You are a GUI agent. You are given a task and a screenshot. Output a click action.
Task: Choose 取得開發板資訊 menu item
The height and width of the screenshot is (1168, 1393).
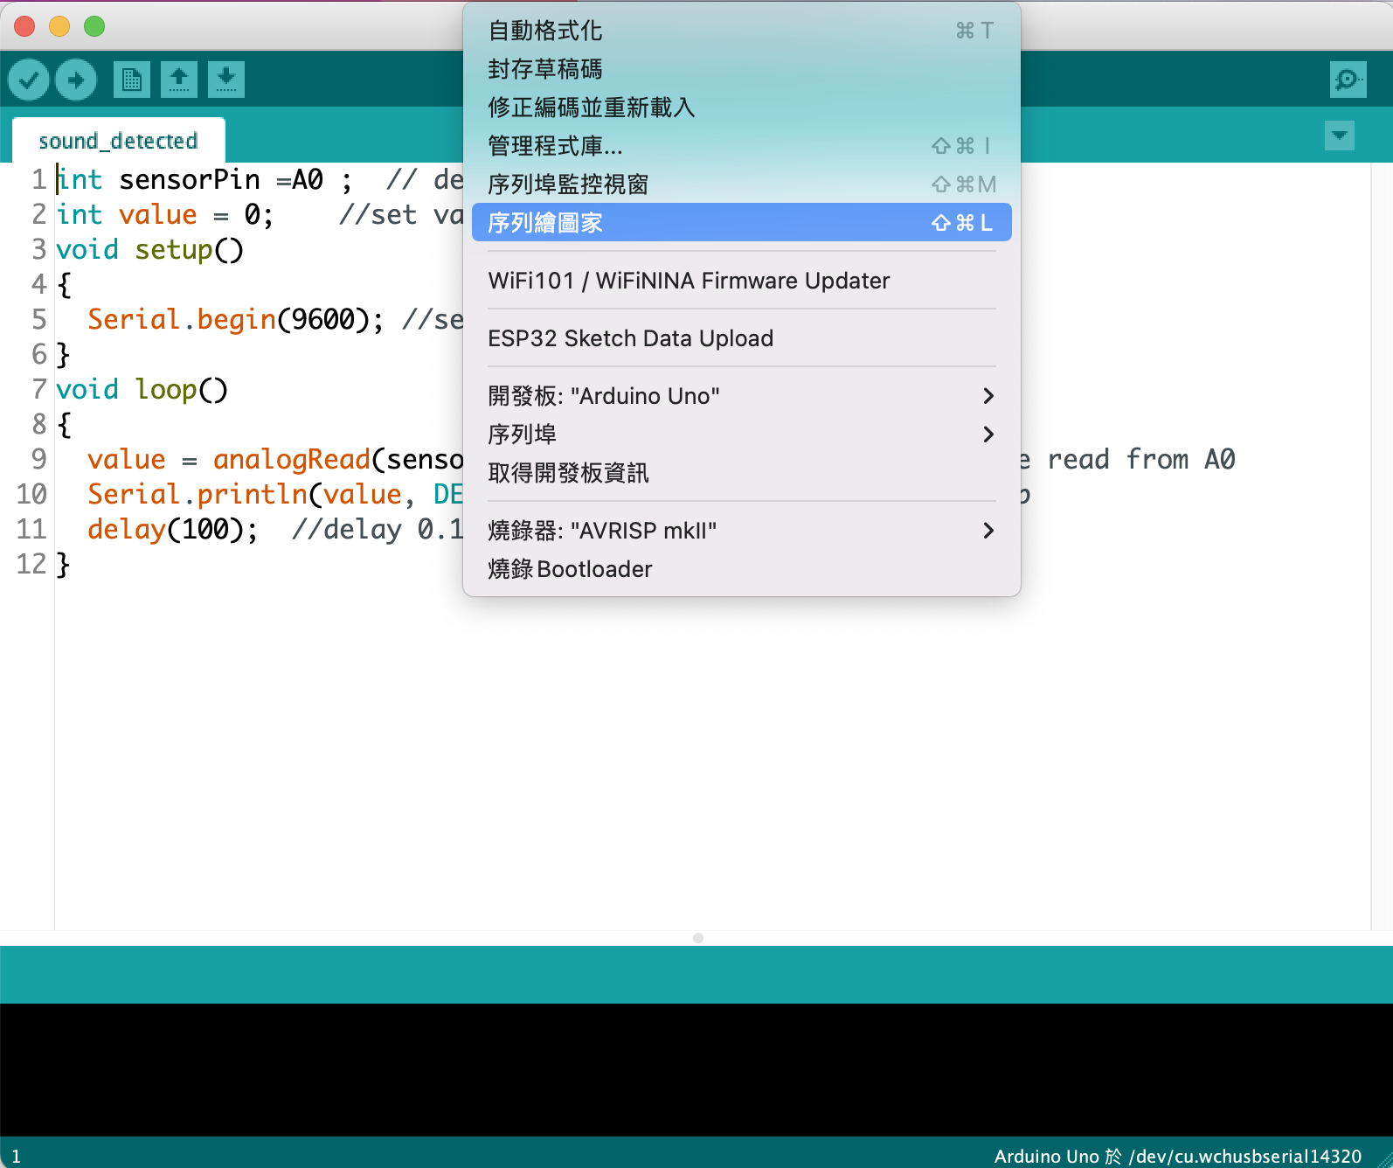coord(741,473)
